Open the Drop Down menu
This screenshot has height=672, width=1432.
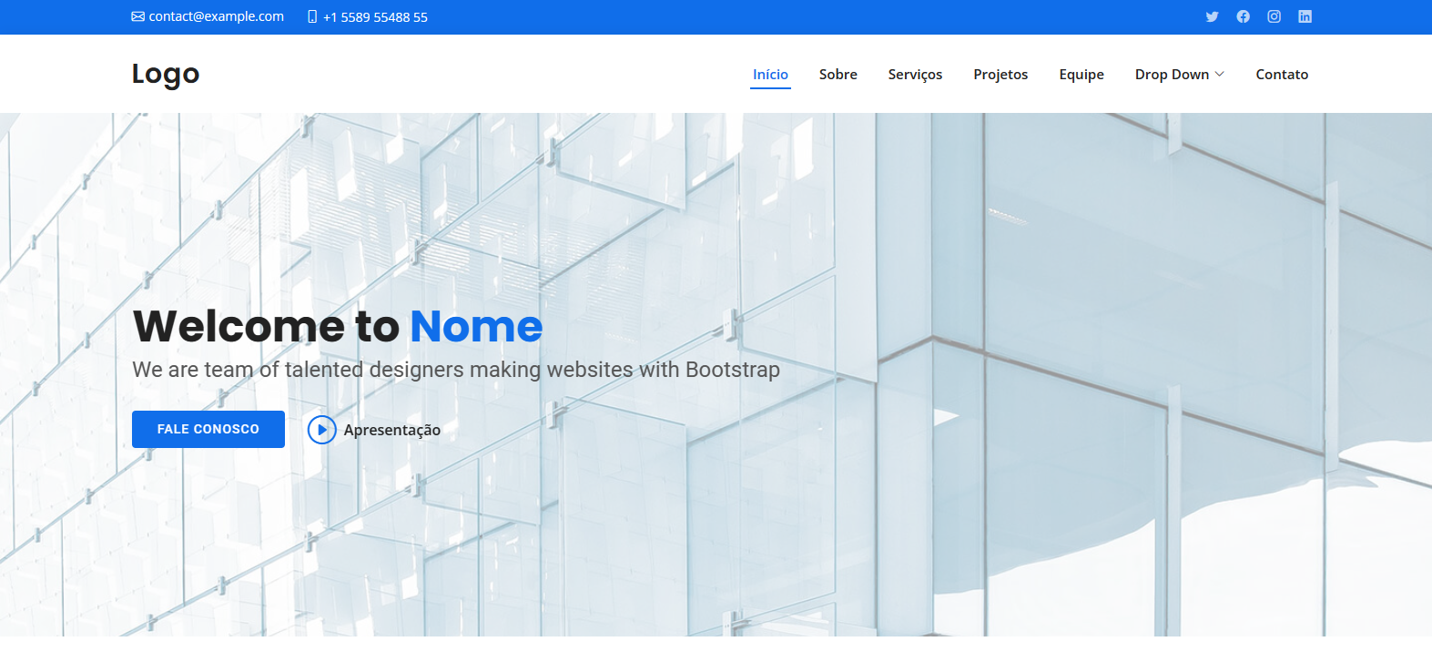click(x=1172, y=75)
